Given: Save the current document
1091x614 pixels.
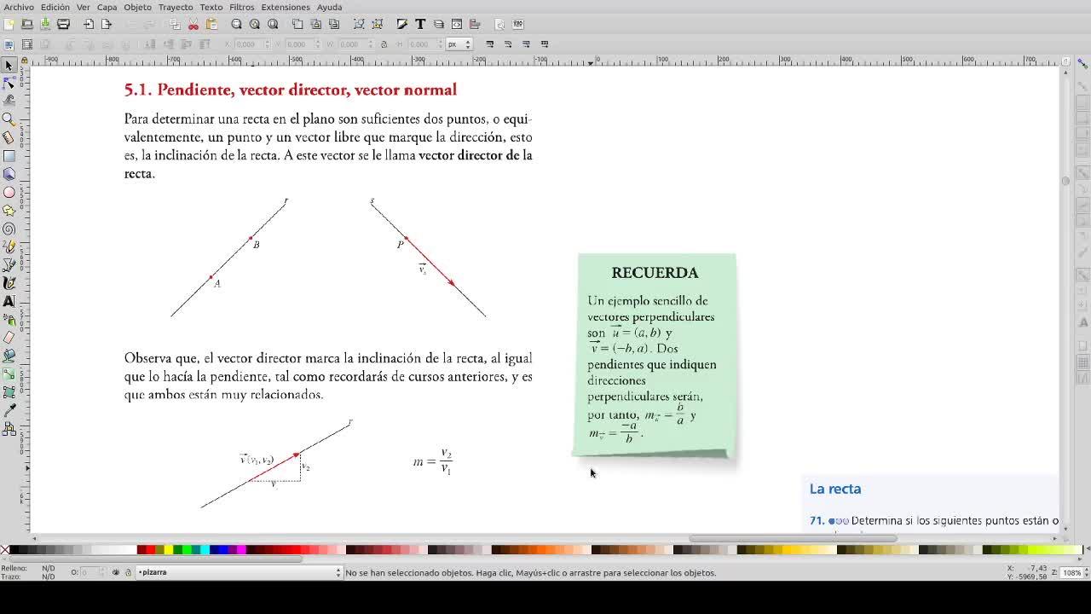Looking at the screenshot, I should point(45,24).
